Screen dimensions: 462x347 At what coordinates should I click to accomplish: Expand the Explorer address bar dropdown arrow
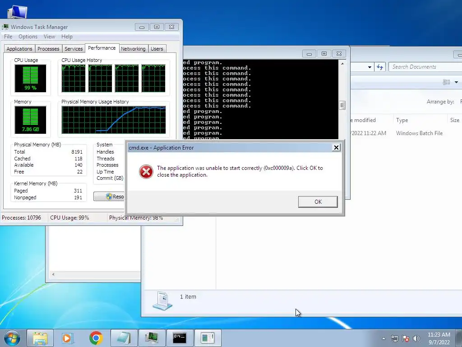[370, 67]
